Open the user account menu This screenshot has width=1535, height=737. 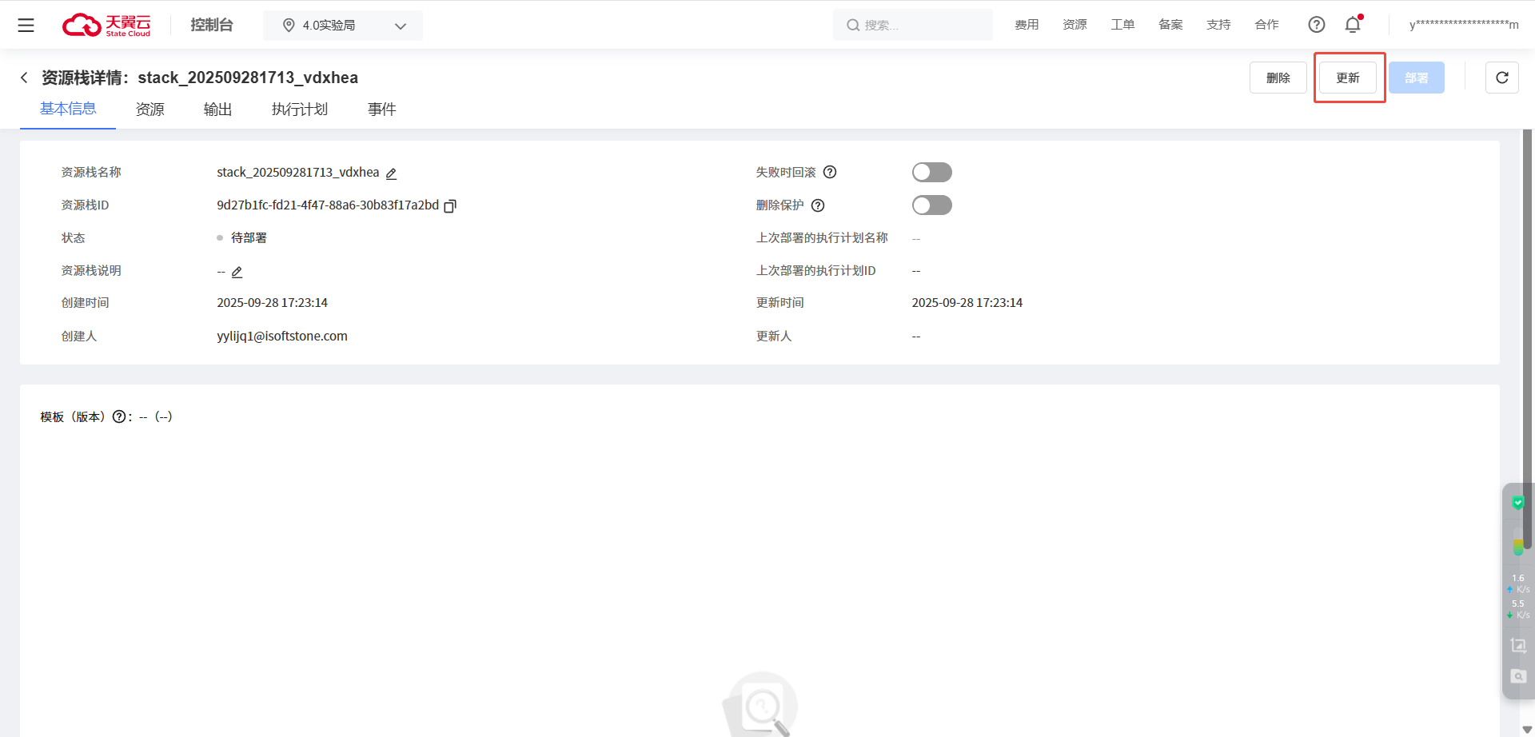(1464, 25)
